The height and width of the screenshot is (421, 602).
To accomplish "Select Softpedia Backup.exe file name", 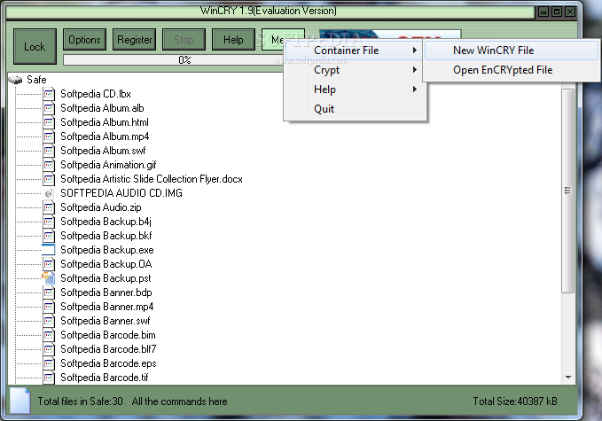I will tap(107, 250).
